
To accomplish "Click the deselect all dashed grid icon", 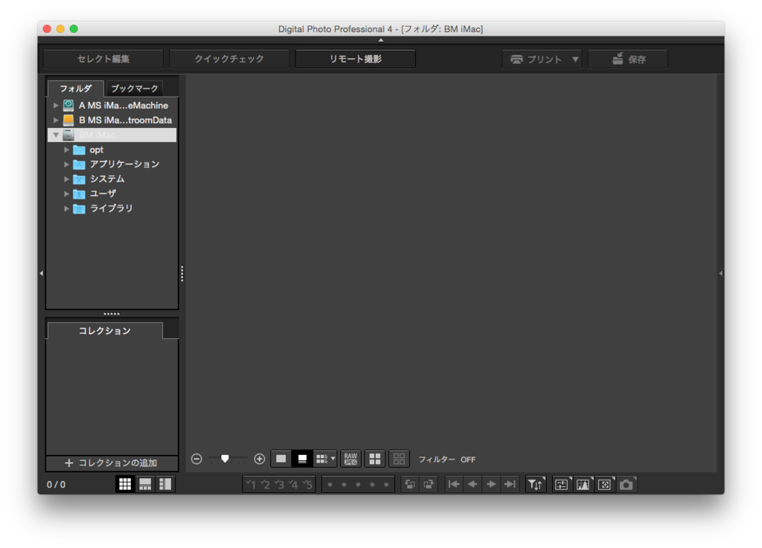I will click(x=399, y=459).
